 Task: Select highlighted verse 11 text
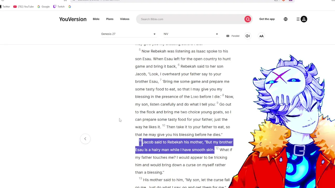(x=184, y=146)
